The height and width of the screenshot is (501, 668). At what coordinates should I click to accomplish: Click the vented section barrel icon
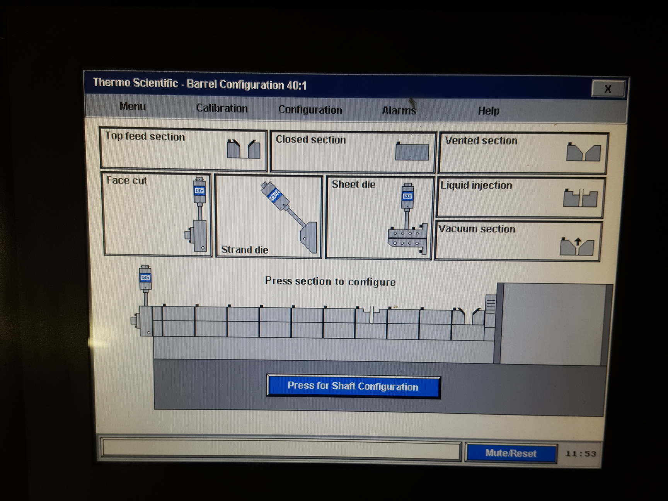tap(583, 152)
